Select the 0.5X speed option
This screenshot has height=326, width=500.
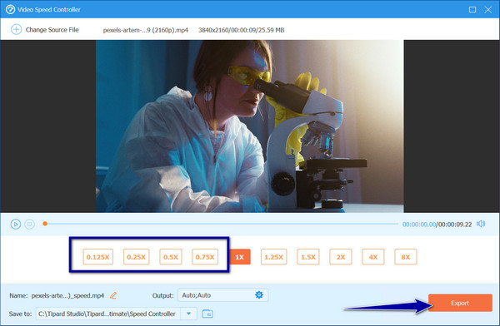(x=171, y=257)
